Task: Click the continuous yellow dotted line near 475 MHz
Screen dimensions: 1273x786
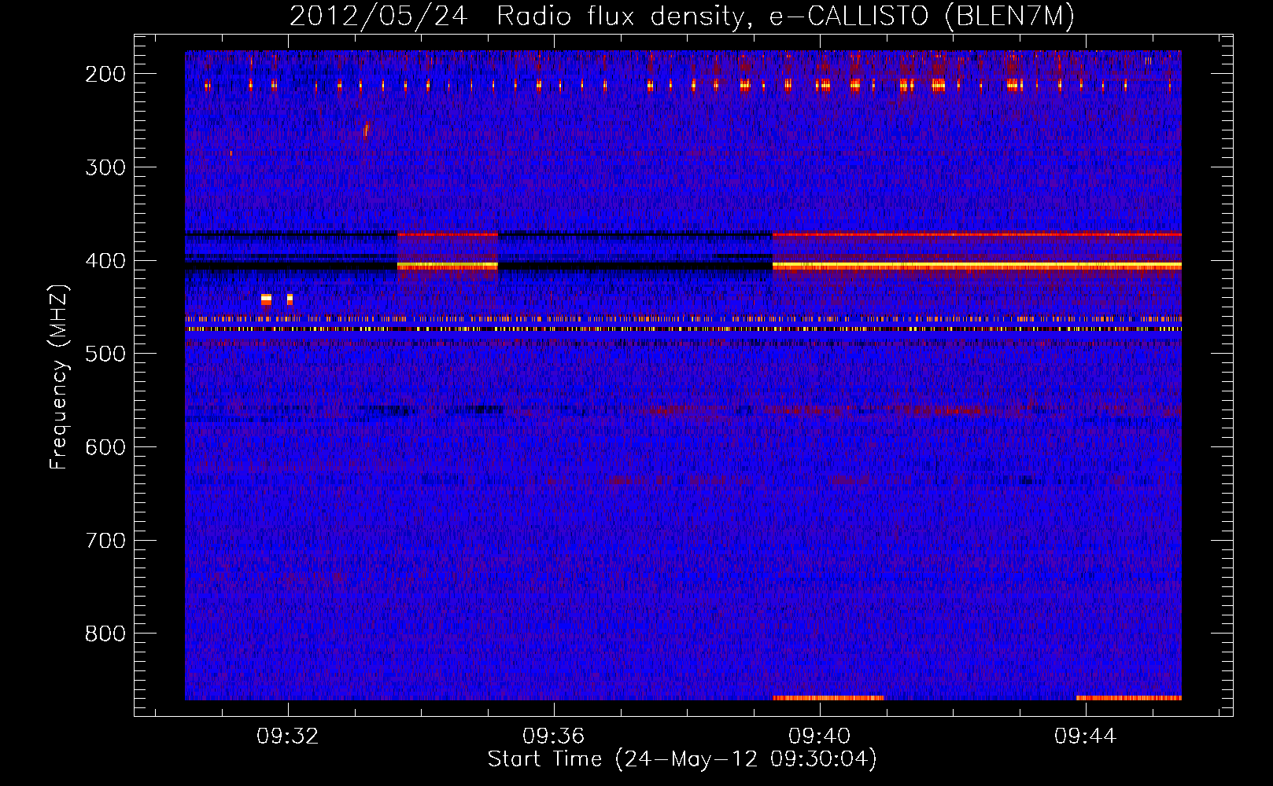Action: (x=683, y=329)
